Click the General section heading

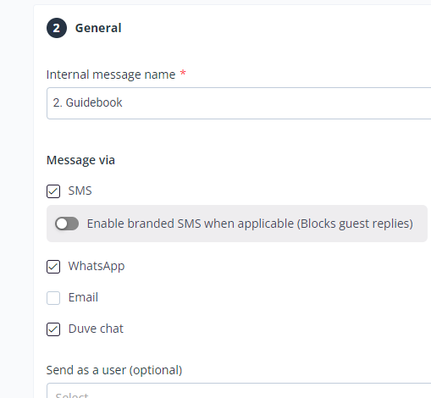coord(98,28)
